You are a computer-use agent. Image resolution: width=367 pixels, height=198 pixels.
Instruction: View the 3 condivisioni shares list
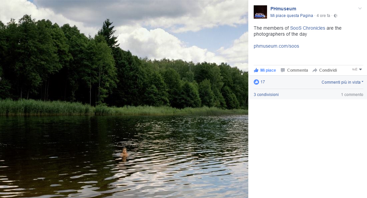[266, 95]
